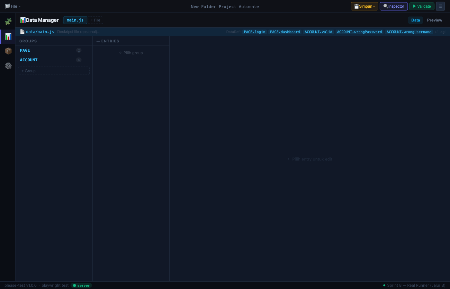This screenshot has height=289, width=450.
Task: Open the settings gear sidebar icon
Action: [8, 66]
